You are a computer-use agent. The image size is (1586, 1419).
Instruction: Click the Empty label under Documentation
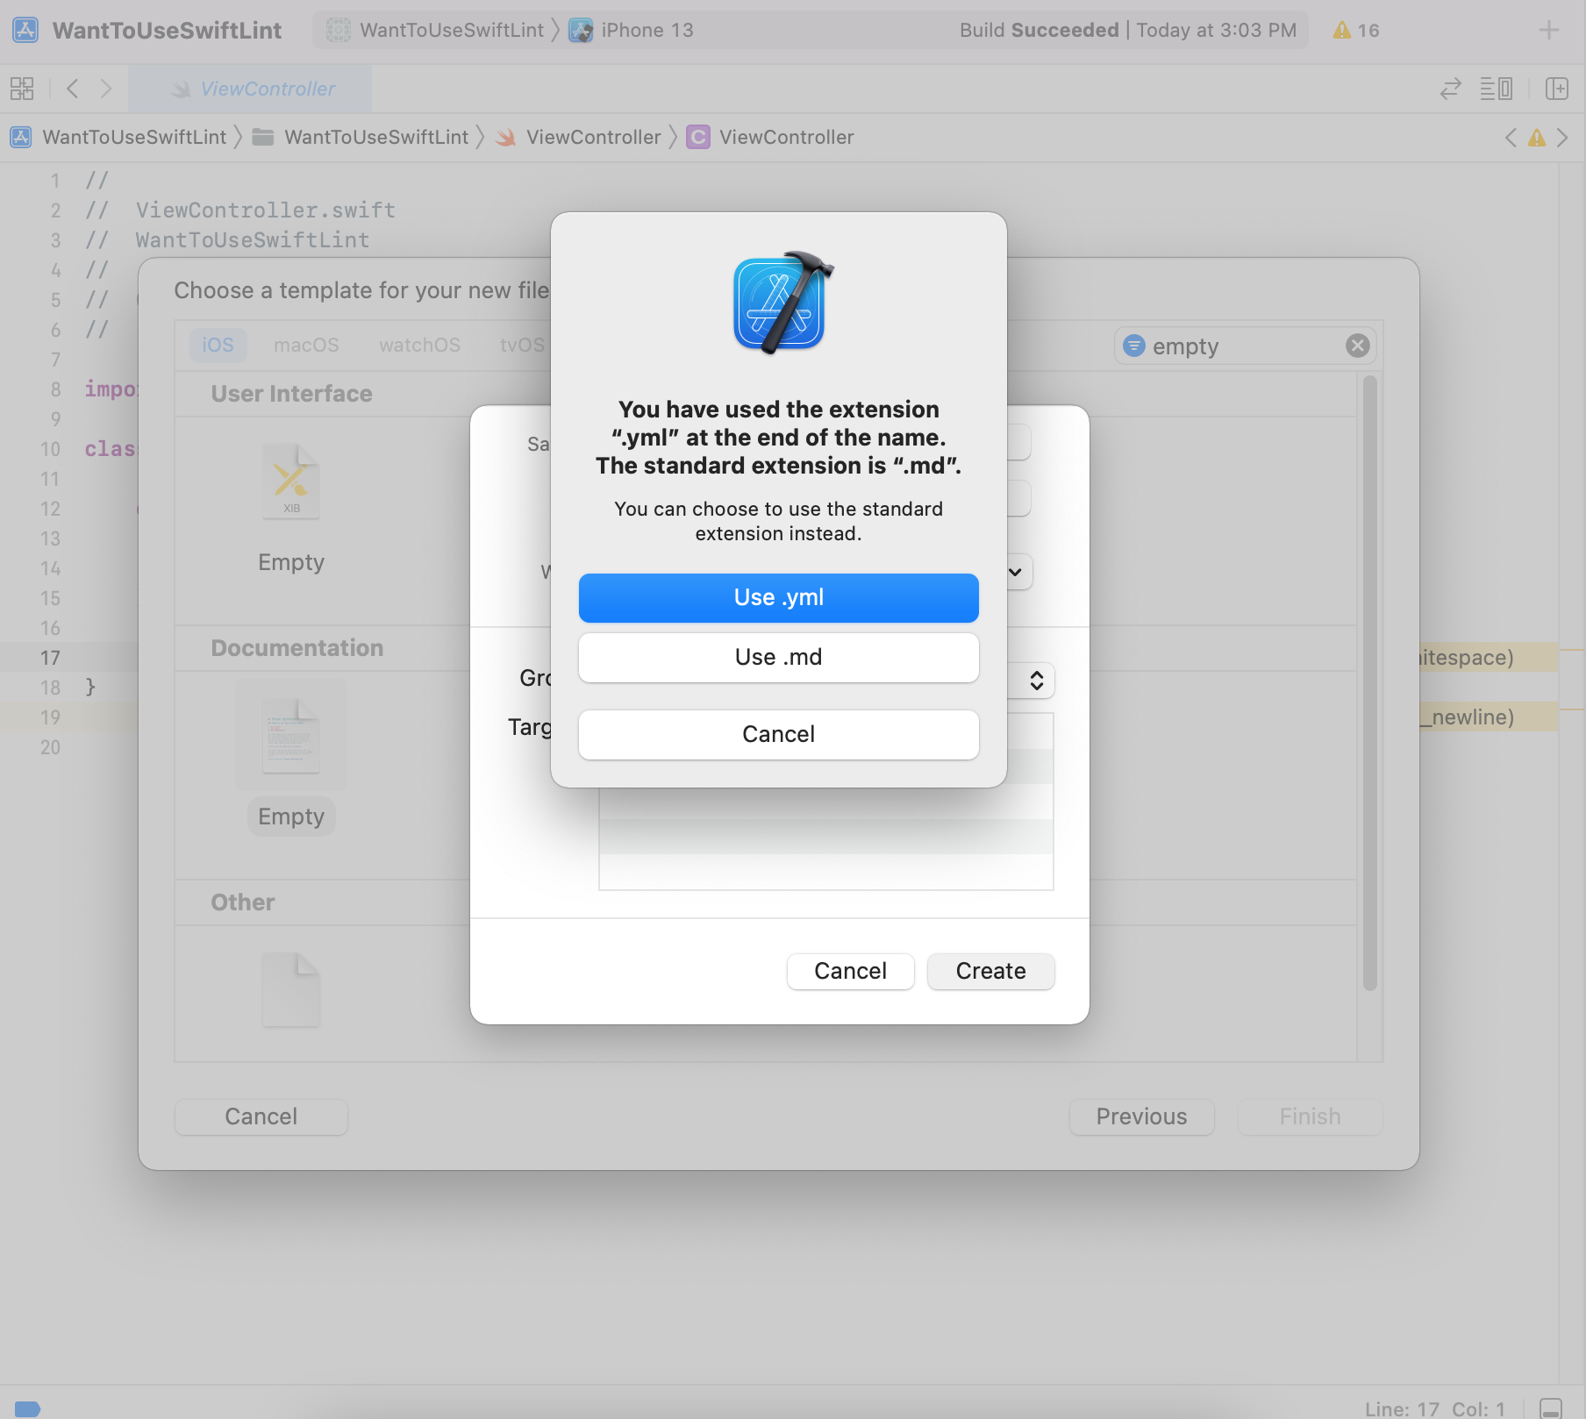tap(291, 816)
